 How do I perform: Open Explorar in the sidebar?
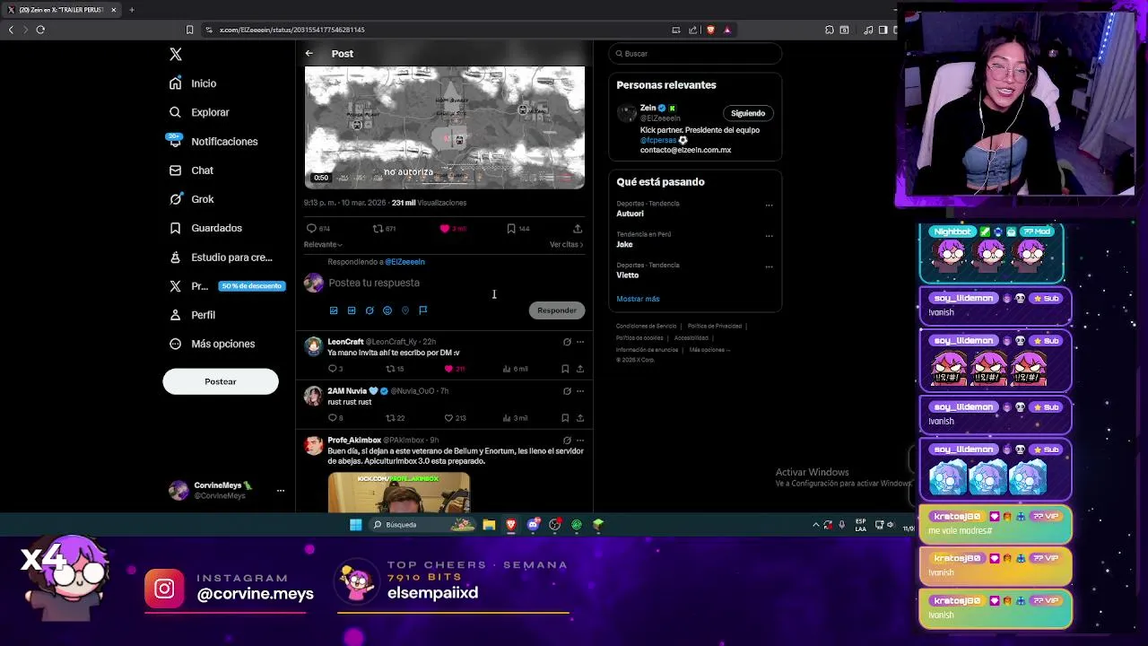click(199, 112)
